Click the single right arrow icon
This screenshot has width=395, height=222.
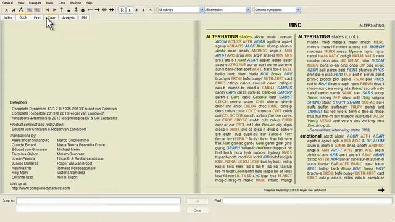(98, 10)
